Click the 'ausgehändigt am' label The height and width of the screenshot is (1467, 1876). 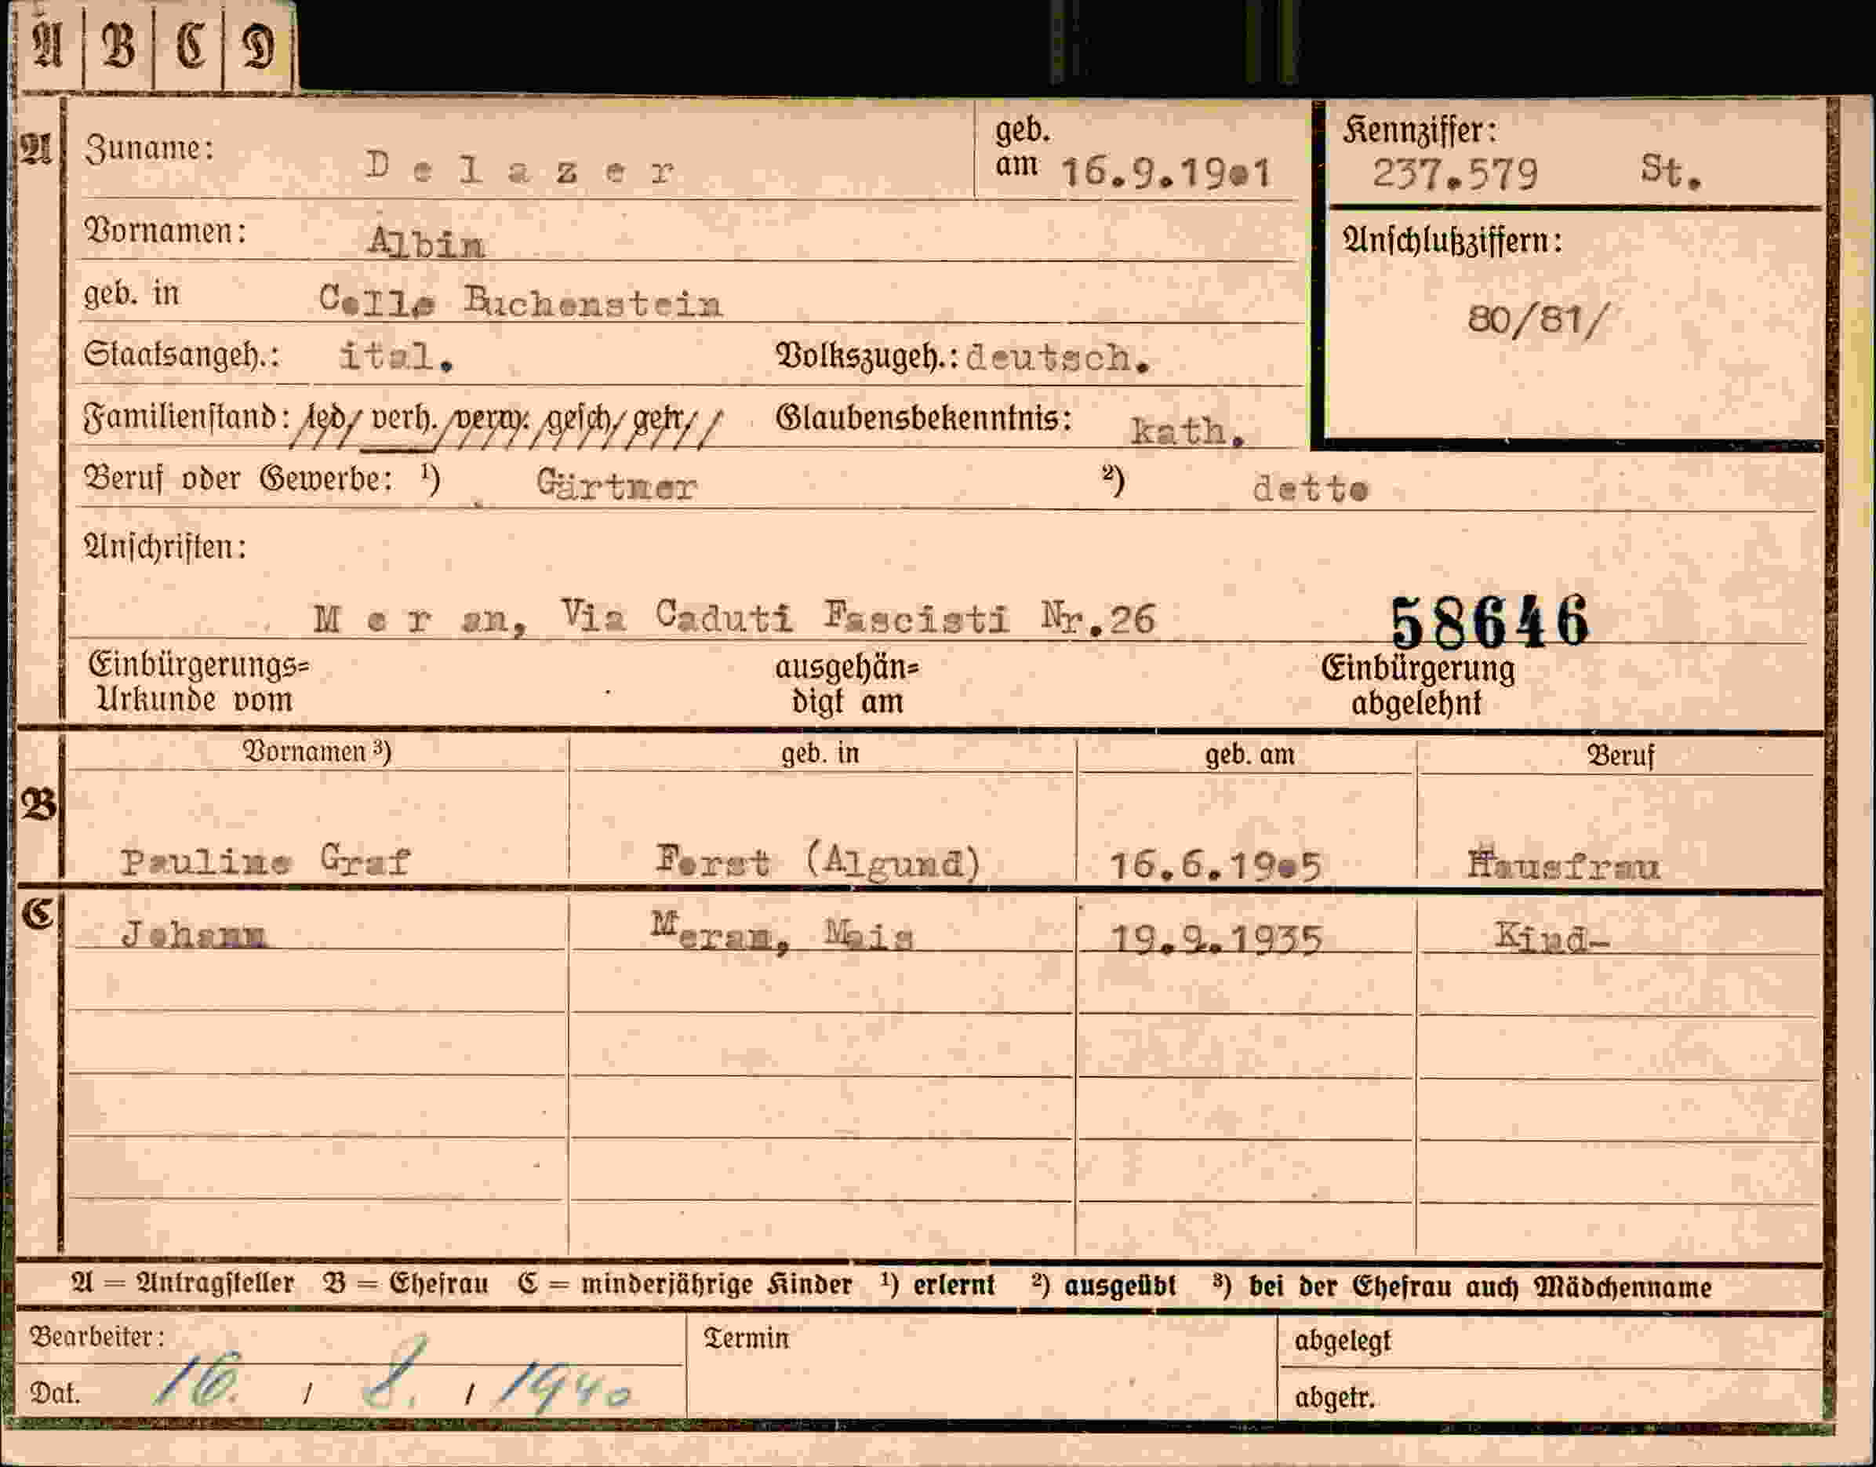tap(847, 685)
